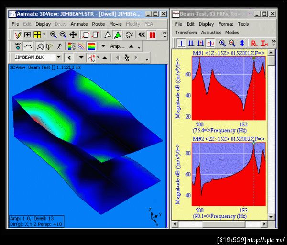Show real part with RL icon
The width and height of the screenshot is (287, 245).
(x=254, y=44)
